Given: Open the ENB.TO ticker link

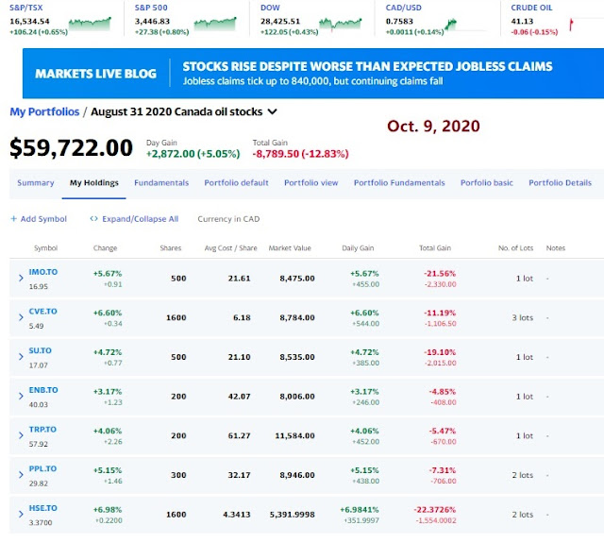Looking at the screenshot, I should pos(43,390).
